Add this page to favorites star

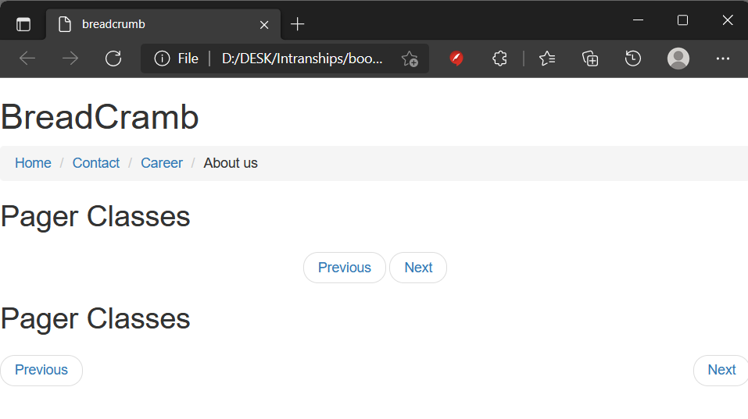[410, 59]
